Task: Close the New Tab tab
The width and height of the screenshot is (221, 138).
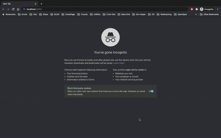Action: (x=36, y=4)
